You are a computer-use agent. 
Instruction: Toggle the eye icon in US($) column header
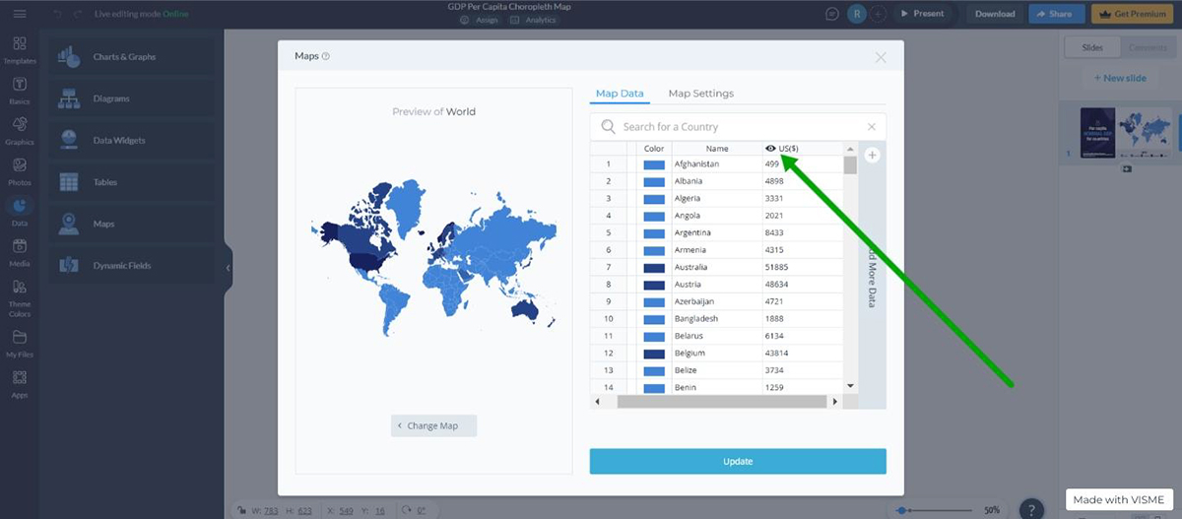[x=770, y=149]
